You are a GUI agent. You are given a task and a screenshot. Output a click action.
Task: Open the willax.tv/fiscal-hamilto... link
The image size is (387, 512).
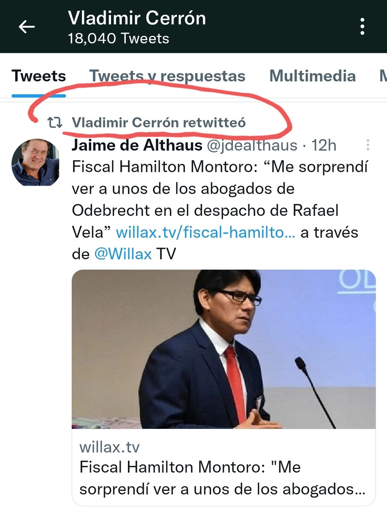206,232
